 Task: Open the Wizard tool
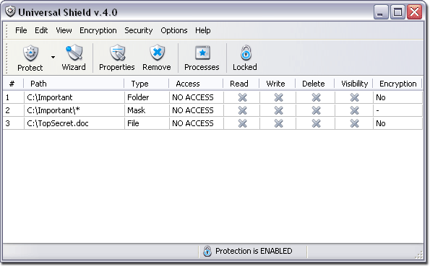tap(74, 58)
